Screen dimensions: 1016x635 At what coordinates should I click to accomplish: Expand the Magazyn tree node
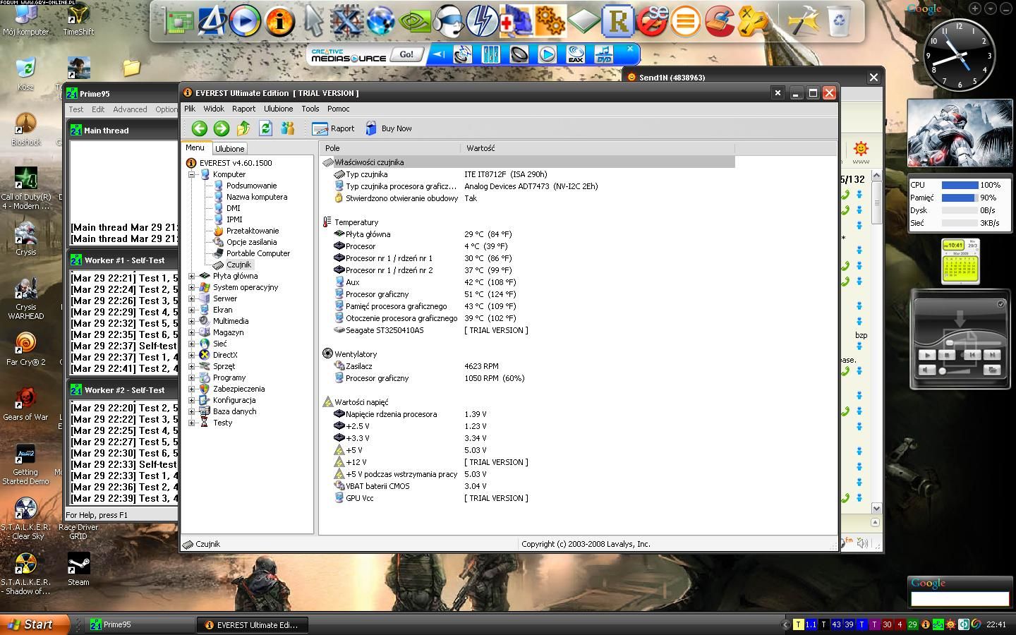(192, 332)
